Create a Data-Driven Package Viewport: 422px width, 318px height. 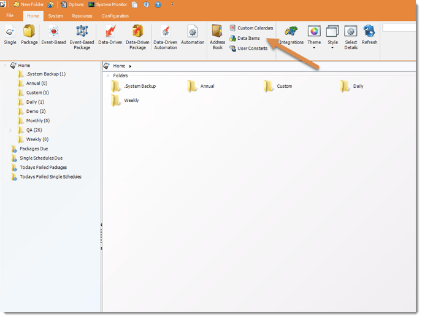point(137,37)
